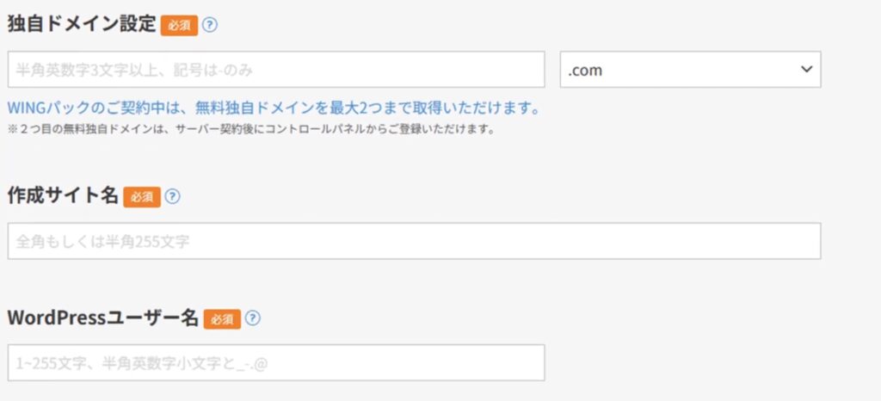
Task: Focus the WordPressユーザー名 input box
Action: 276,363
